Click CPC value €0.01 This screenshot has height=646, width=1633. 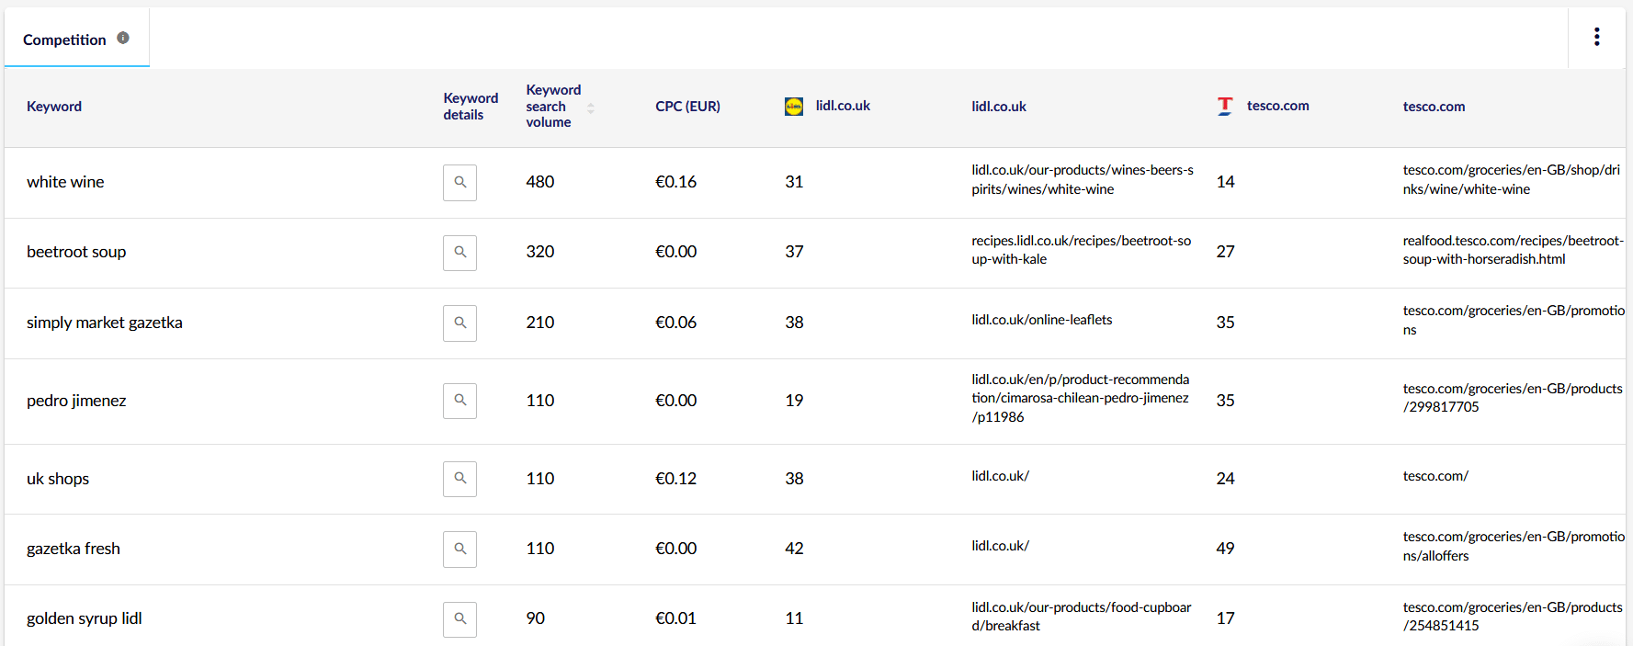click(676, 618)
